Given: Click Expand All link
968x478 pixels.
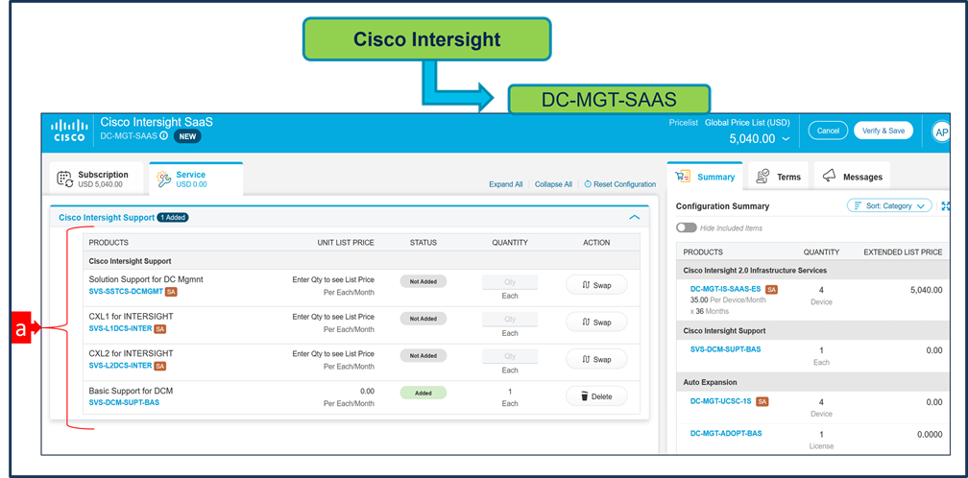Looking at the screenshot, I should tap(505, 184).
